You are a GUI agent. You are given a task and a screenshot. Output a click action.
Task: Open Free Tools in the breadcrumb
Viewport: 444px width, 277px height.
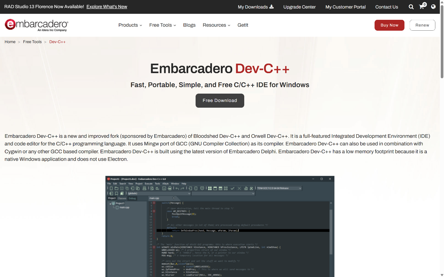[x=32, y=42]
